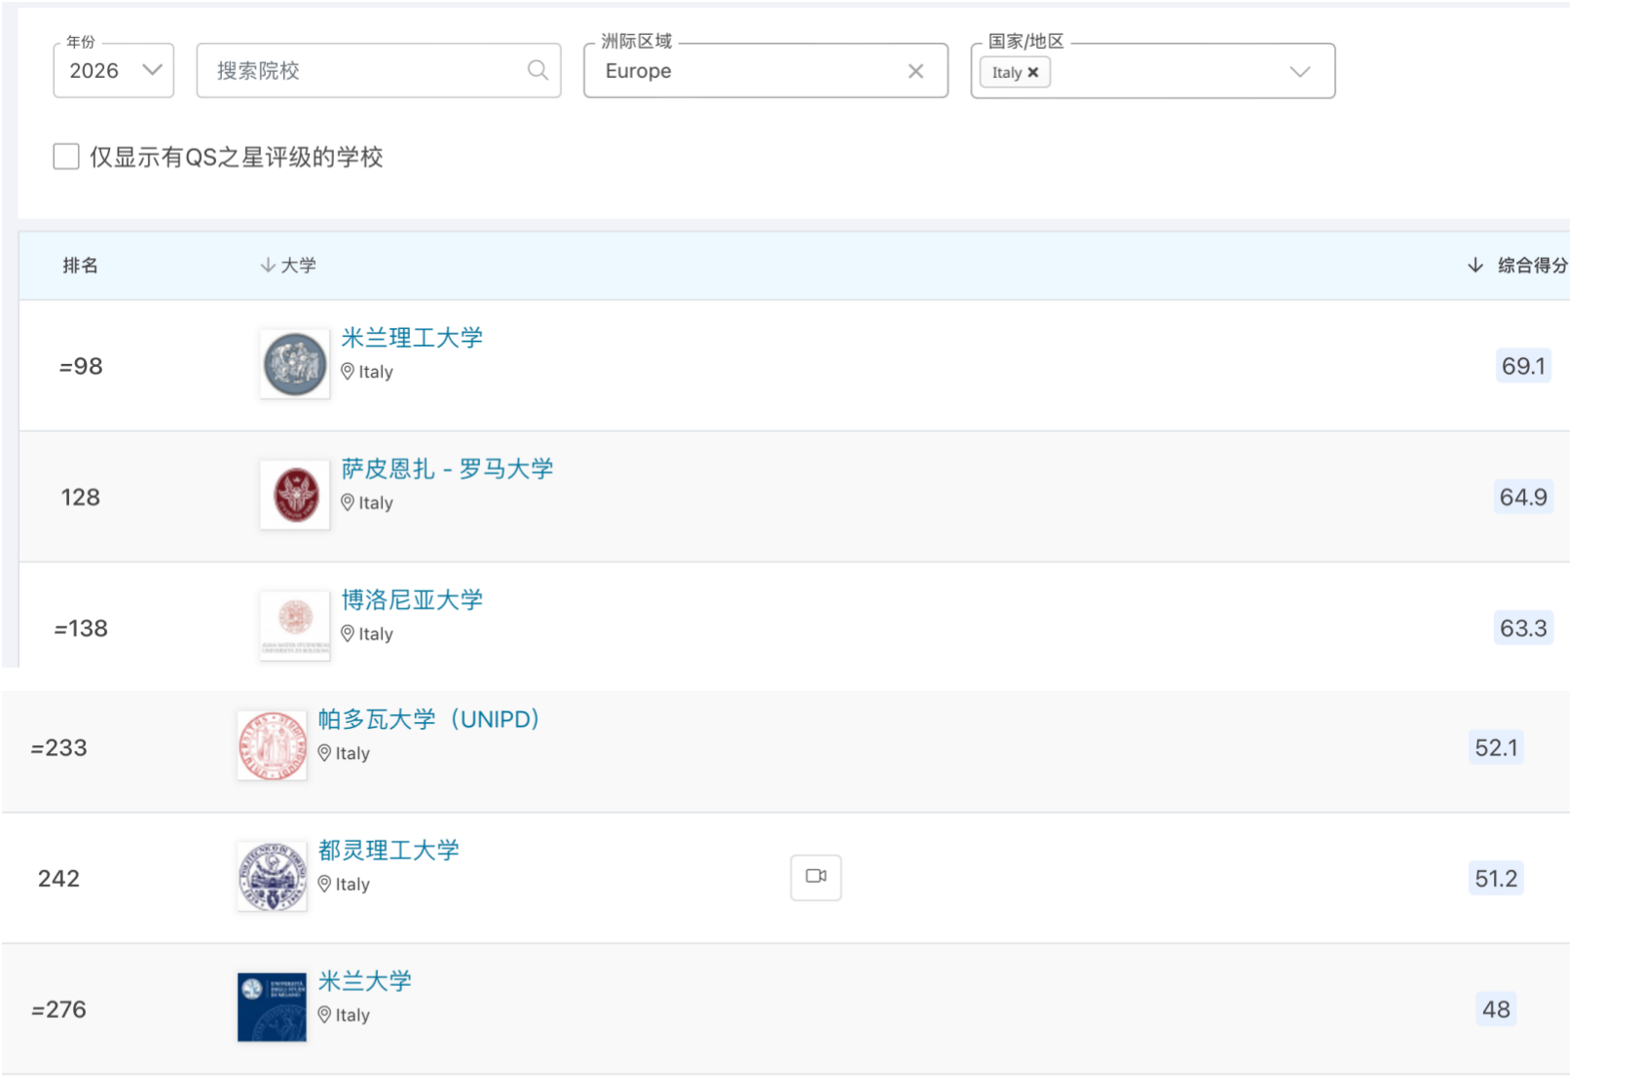This screenshot has height=1090, width=1638.
Task: Click location pin under 萨皮恩扎 - 罗马大学
Action: tap(348, 502)
